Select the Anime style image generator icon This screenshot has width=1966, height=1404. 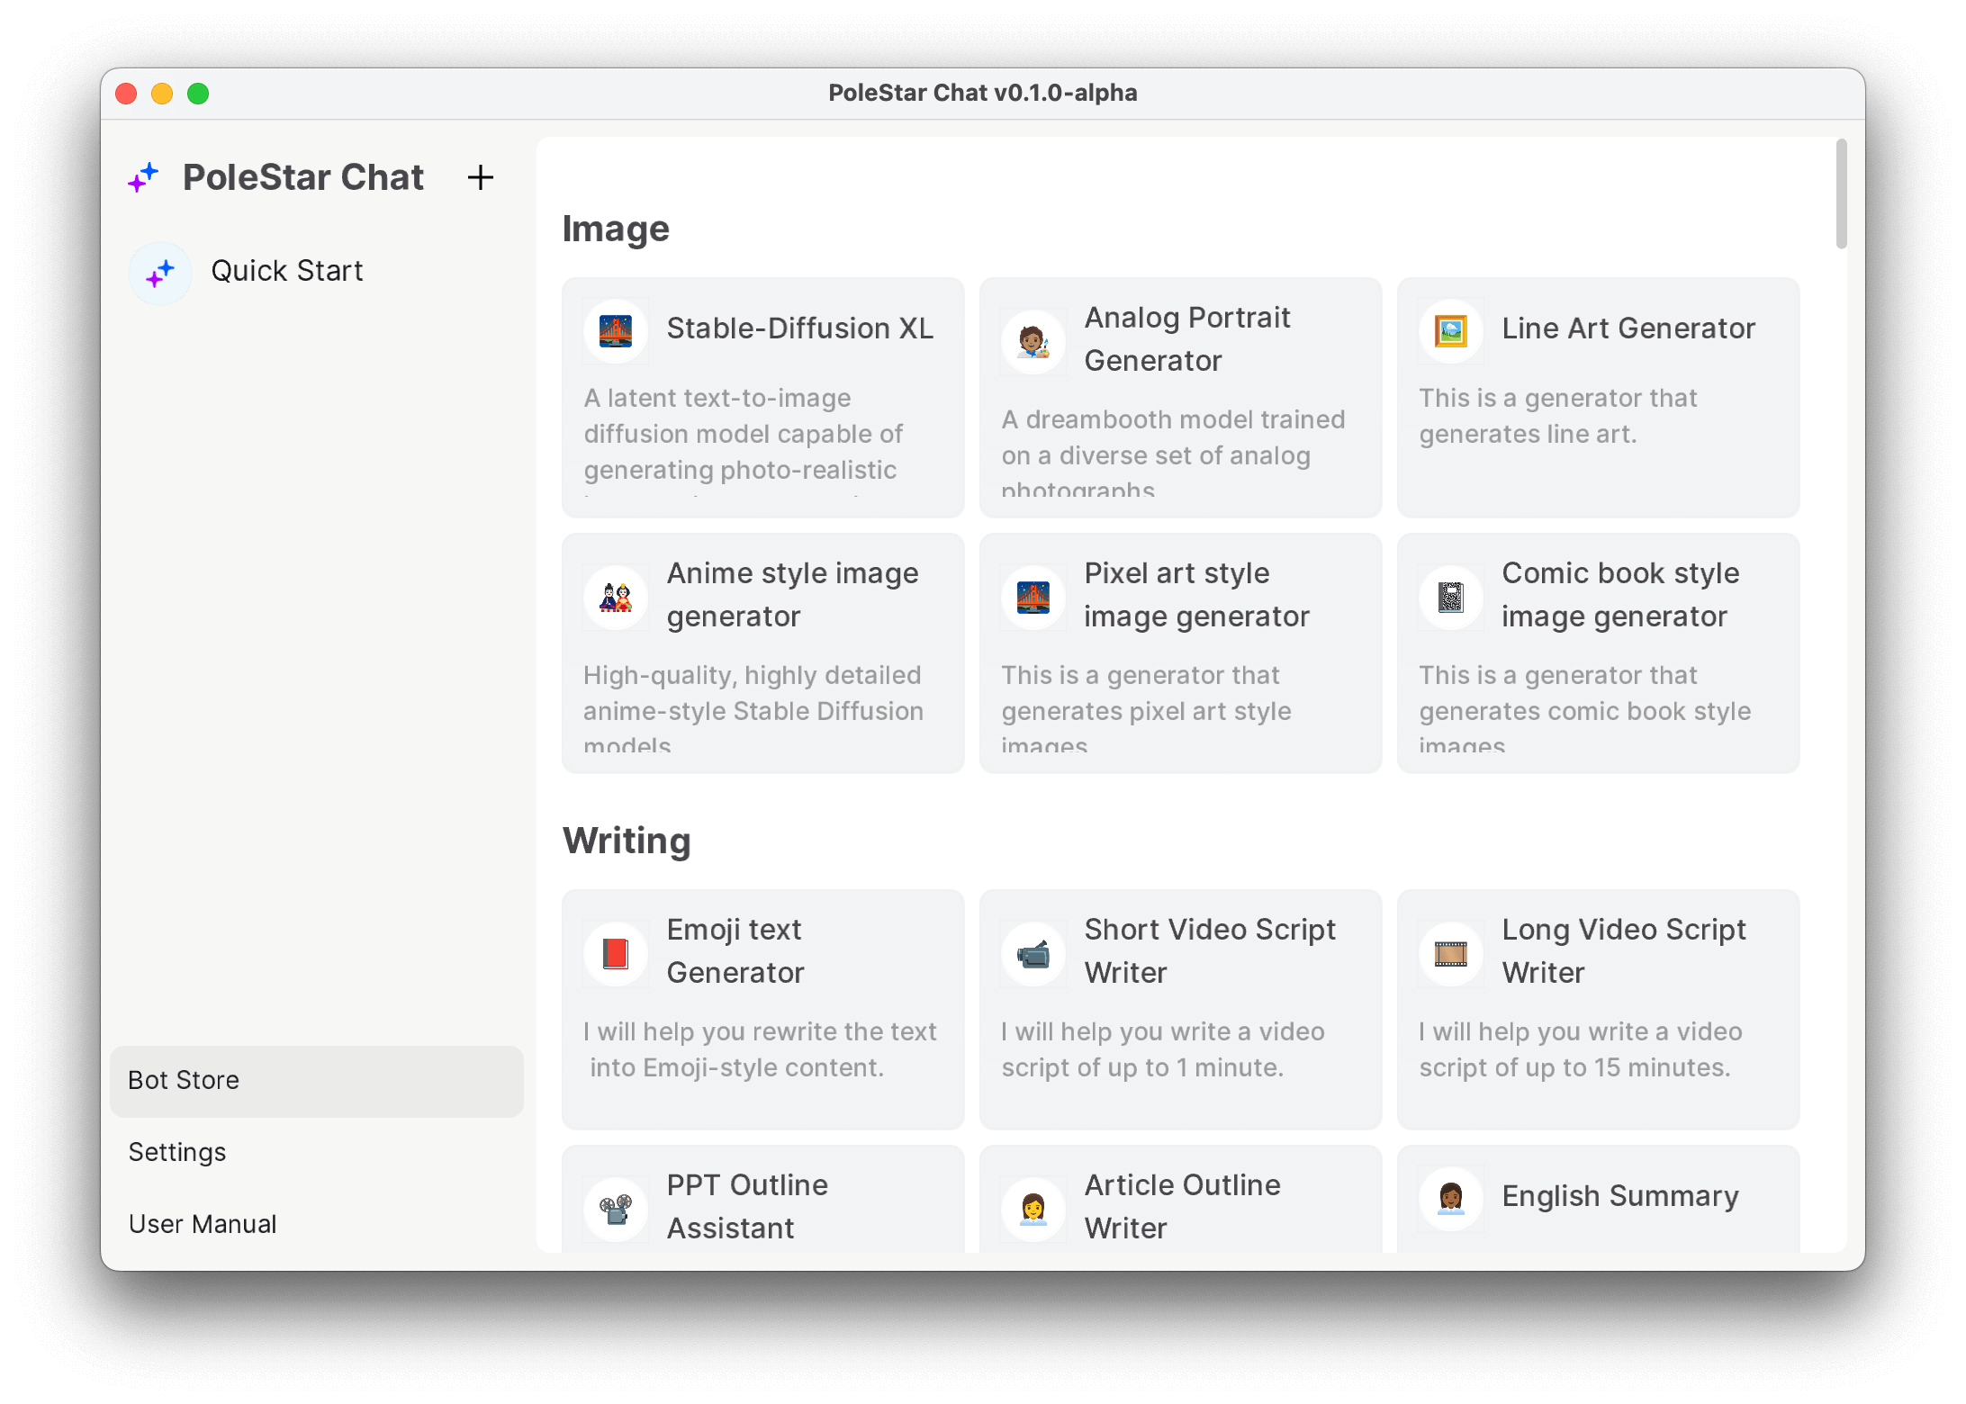615,597
